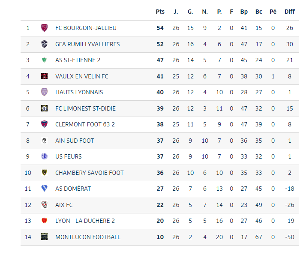The width and height of the screenshot is (303, 258).
Task: Click the GFA Rumillyvallieres club crest
Action: (44, 44)
